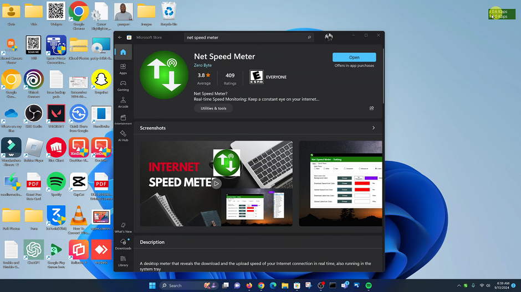Screen dimensions: 521x292
Task: Open the Windows Start menu
Action: (x=152, y=285)
